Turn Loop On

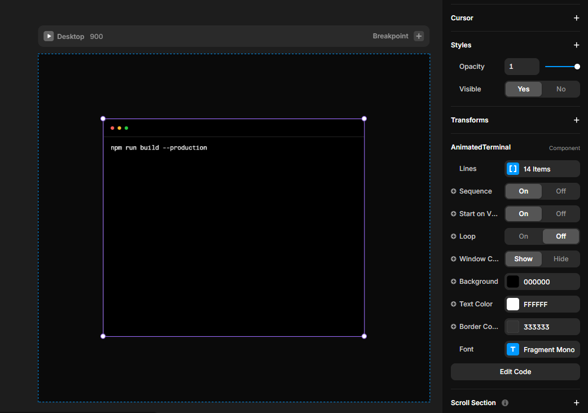(523, 236)
